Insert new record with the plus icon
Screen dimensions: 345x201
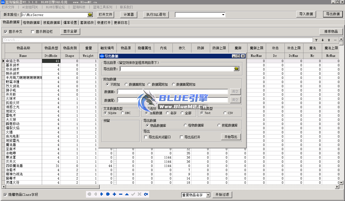pyautogui.click(x=114, y=194)
